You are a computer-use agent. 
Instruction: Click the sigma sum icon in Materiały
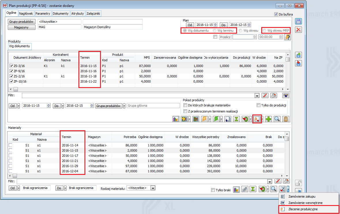[x=253, y=189]
